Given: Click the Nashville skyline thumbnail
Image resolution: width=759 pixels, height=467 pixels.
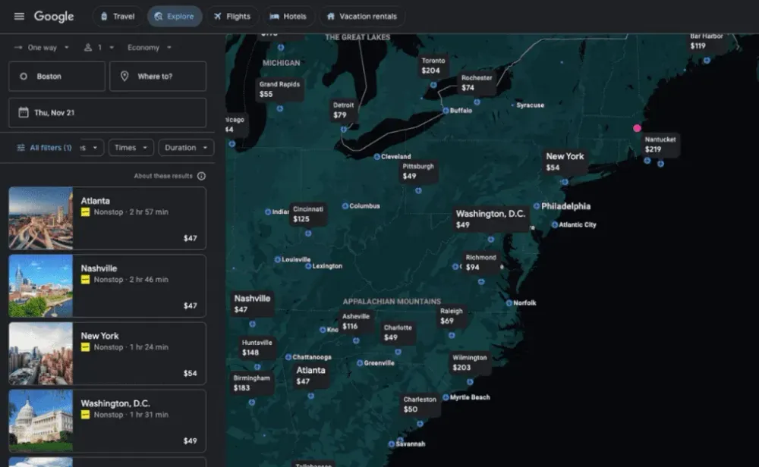Looking at the screenshot, I should pos(41,286).
